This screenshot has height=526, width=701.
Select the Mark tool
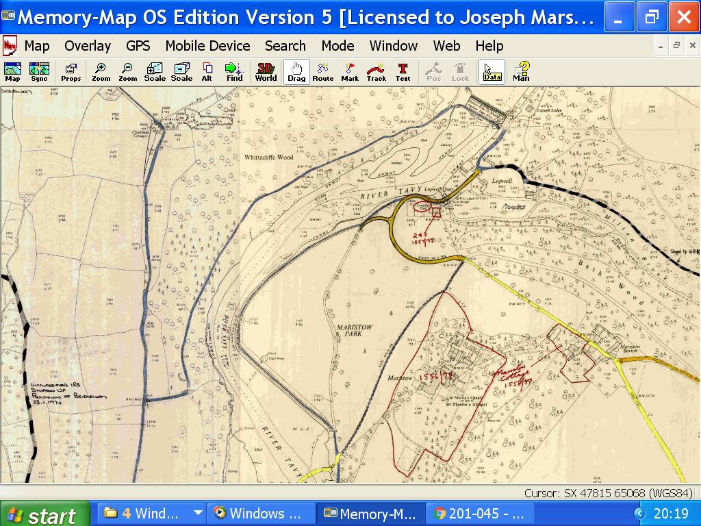coord(350,72)
